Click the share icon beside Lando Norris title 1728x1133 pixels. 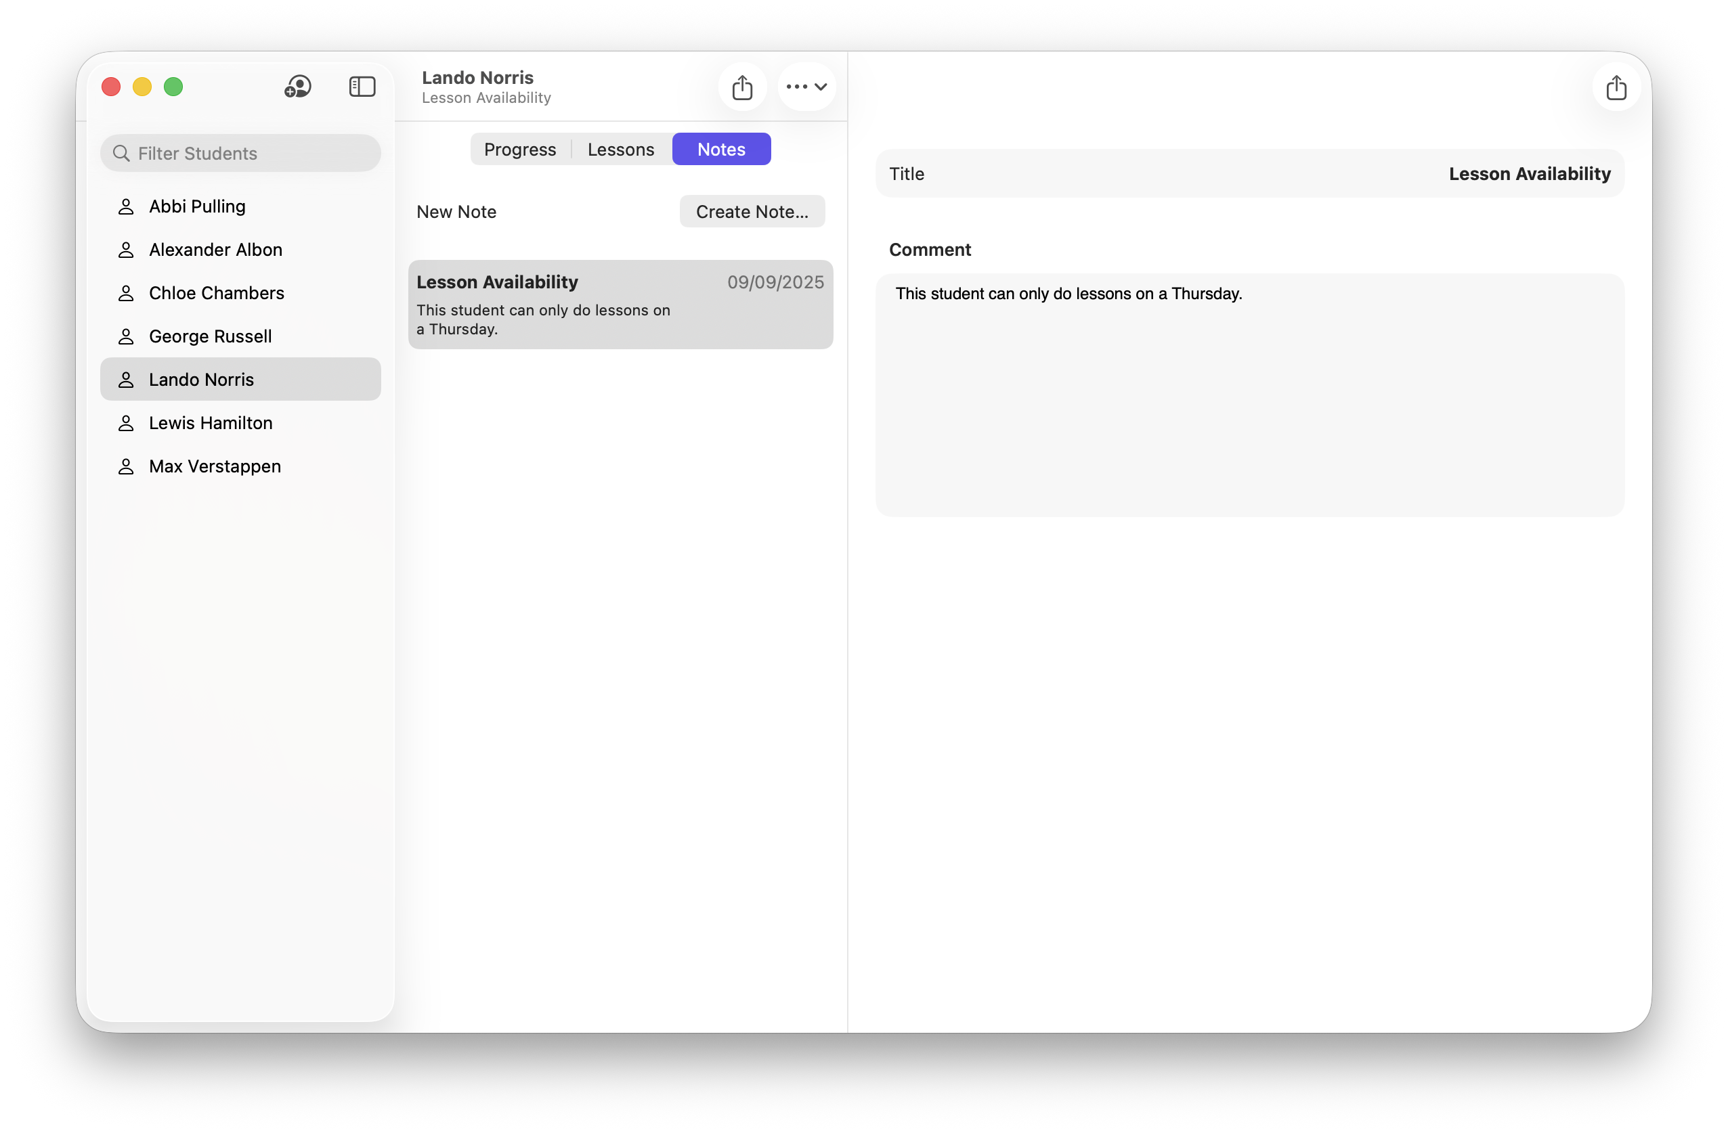[x=742, y=87]
